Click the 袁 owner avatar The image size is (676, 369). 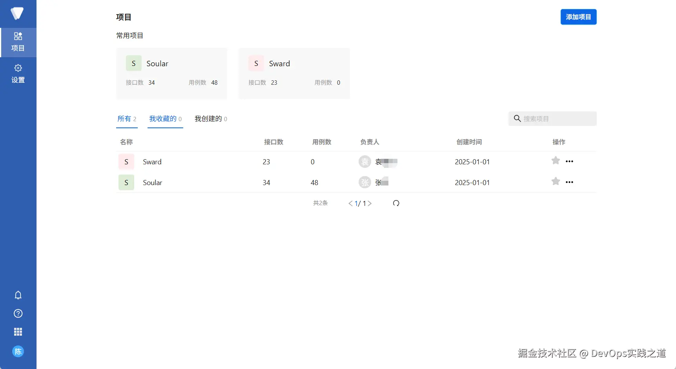pos(365,162)
